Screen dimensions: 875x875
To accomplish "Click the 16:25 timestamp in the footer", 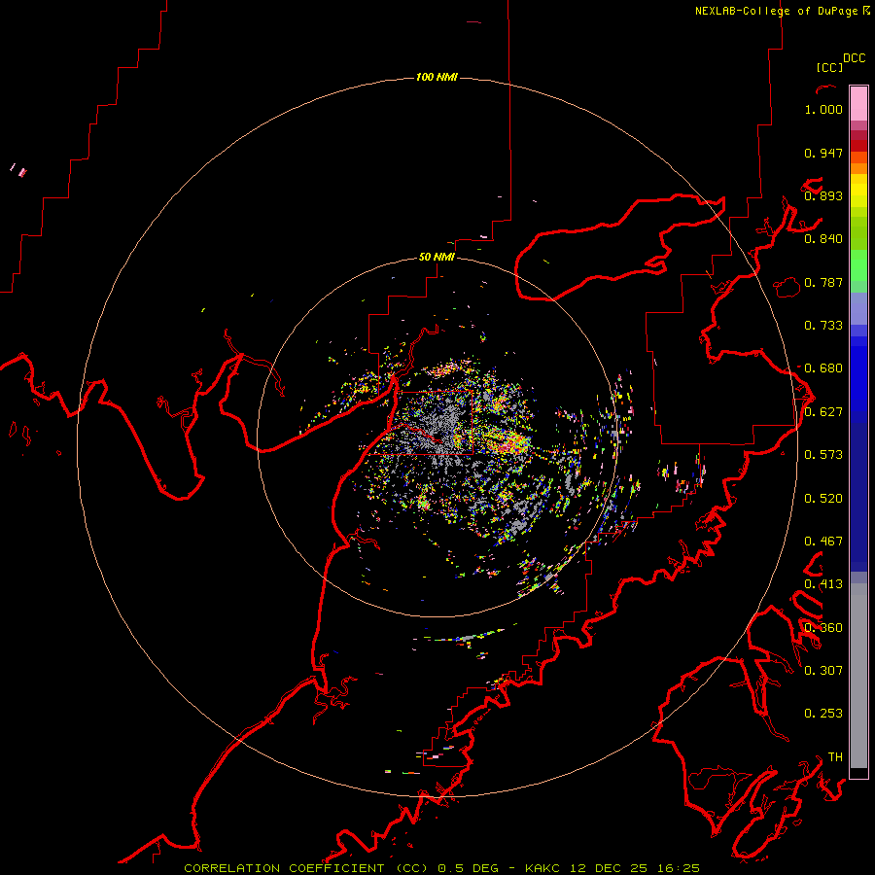I will [678, 868].
